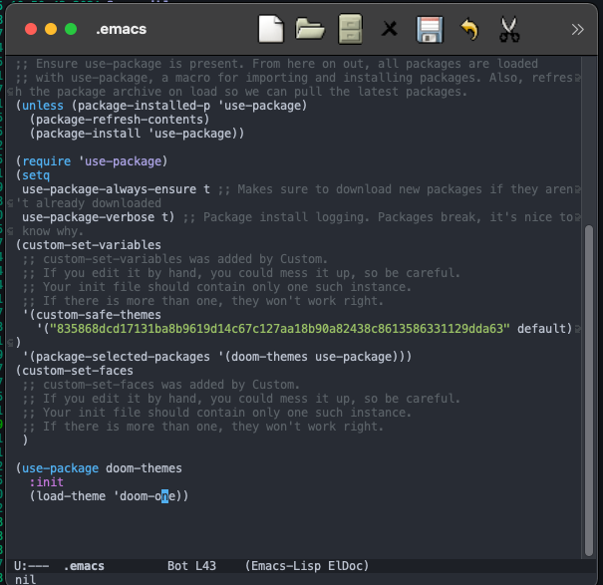Screen dimensions: 603x585
Task: Cut selection with the scissors icon
Action: click(509, 29)
